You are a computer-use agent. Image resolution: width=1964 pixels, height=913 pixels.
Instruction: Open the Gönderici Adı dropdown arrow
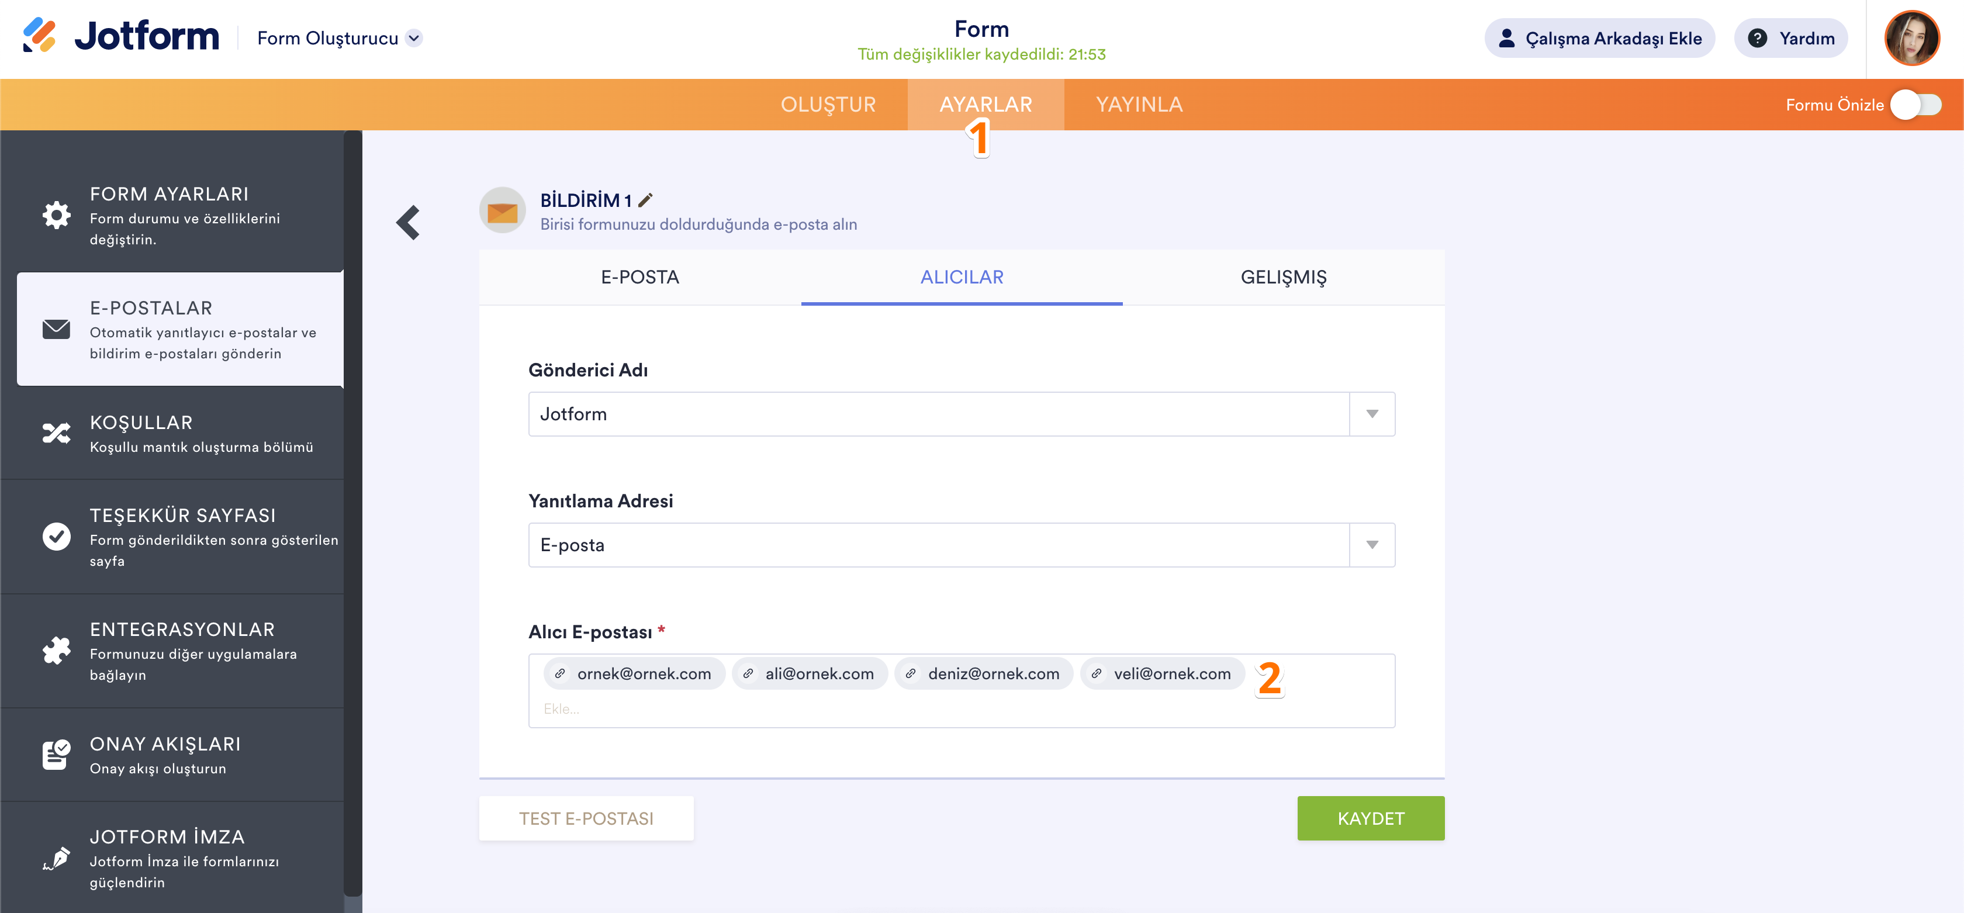tap(1372, 414)
